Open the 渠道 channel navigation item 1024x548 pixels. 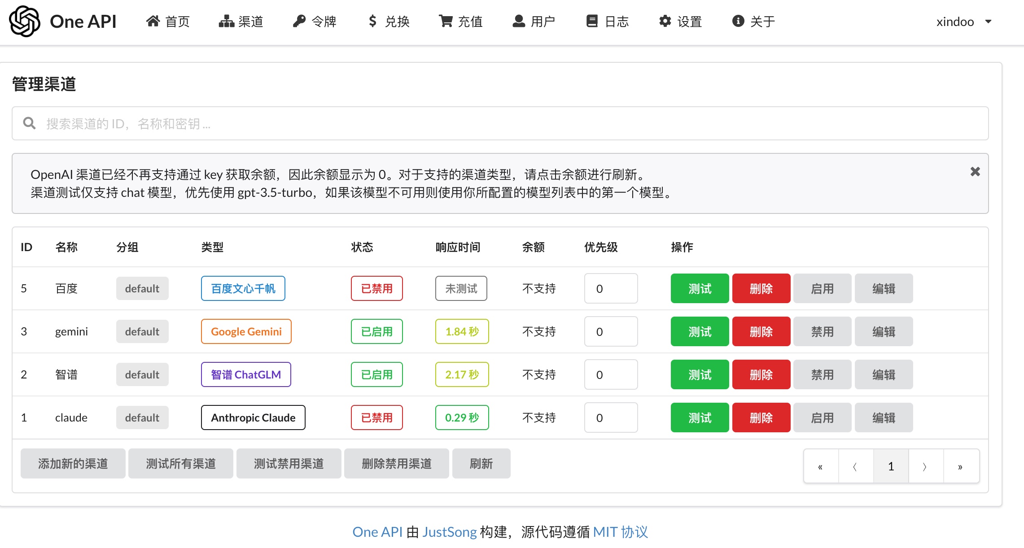click(241, 21)
